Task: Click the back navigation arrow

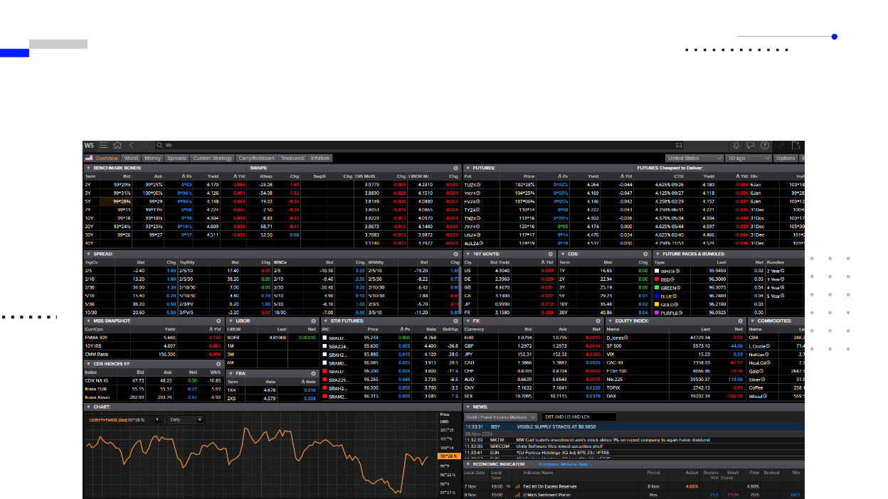Action: coord(132,145)
